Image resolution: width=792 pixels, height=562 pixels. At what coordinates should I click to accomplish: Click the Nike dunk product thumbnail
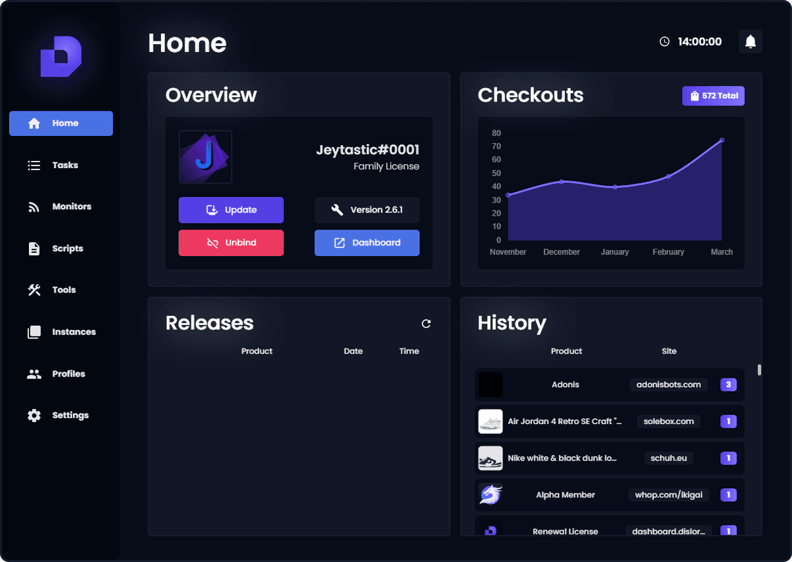[x=490, y=458]
